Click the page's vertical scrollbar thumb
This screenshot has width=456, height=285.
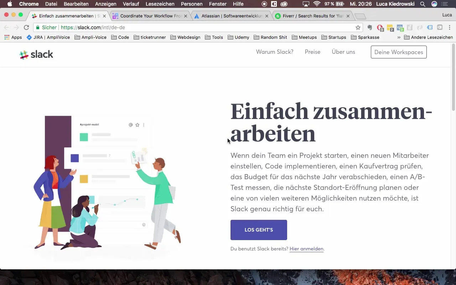click(x=453, y=77)
